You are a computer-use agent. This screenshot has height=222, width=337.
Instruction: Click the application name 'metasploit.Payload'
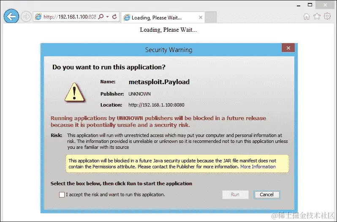point(159,82)
